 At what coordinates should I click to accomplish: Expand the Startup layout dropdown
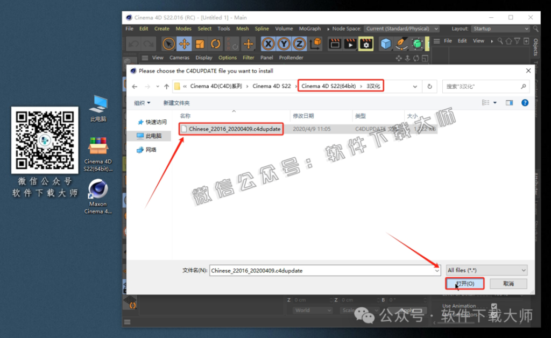[x=500, y=29]
